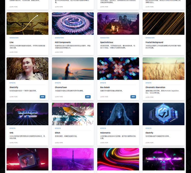Click the NEW badge on Sketchify
The image size is (191, 173).
[43, 97]
